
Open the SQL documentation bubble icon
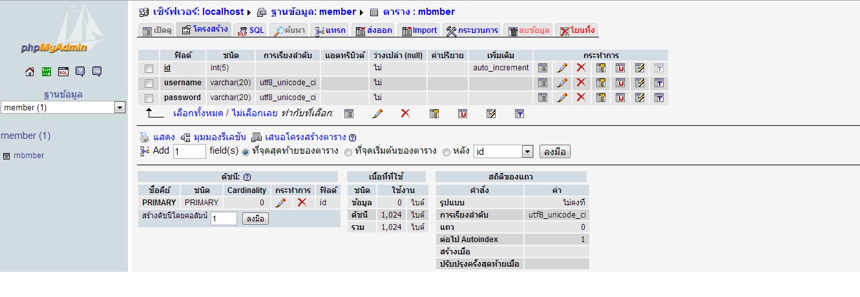tap(97, 72)
